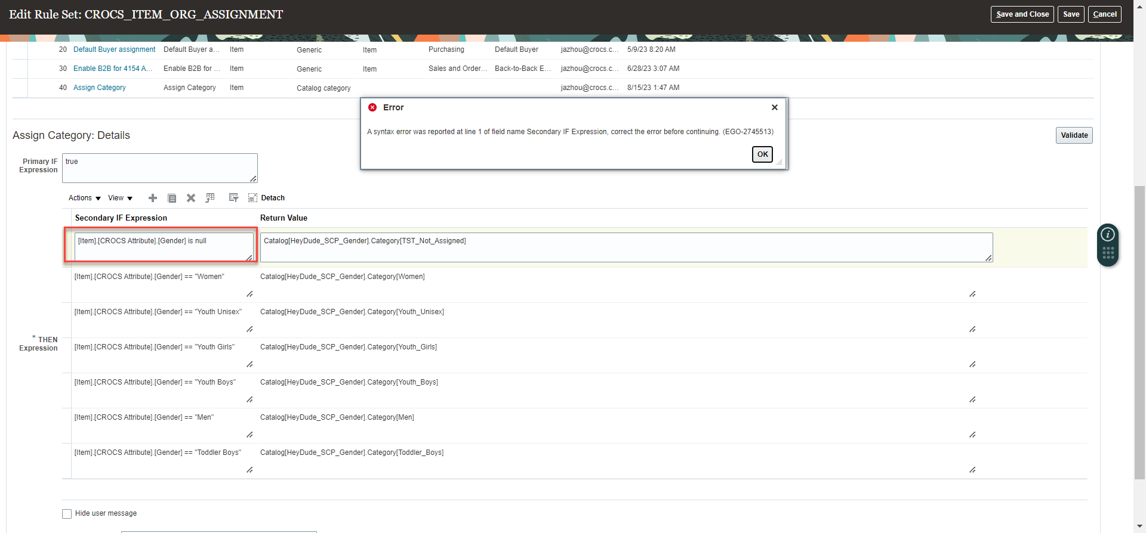Click the Error dialog resize grip
The image size is (1146, 533).
tap(780, 162)
